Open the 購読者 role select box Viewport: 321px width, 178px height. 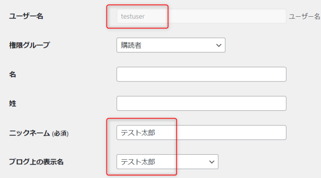[x=171, y=45]
